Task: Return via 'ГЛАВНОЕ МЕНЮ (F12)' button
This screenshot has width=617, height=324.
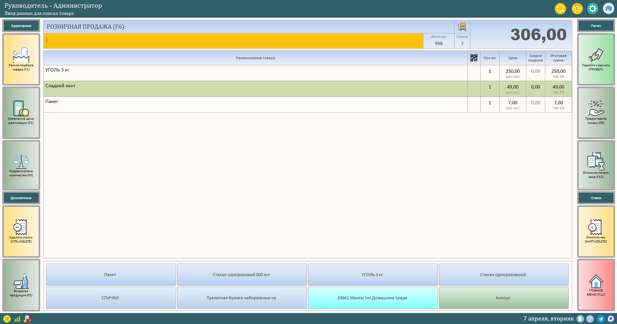Action: tap(596, 285)
